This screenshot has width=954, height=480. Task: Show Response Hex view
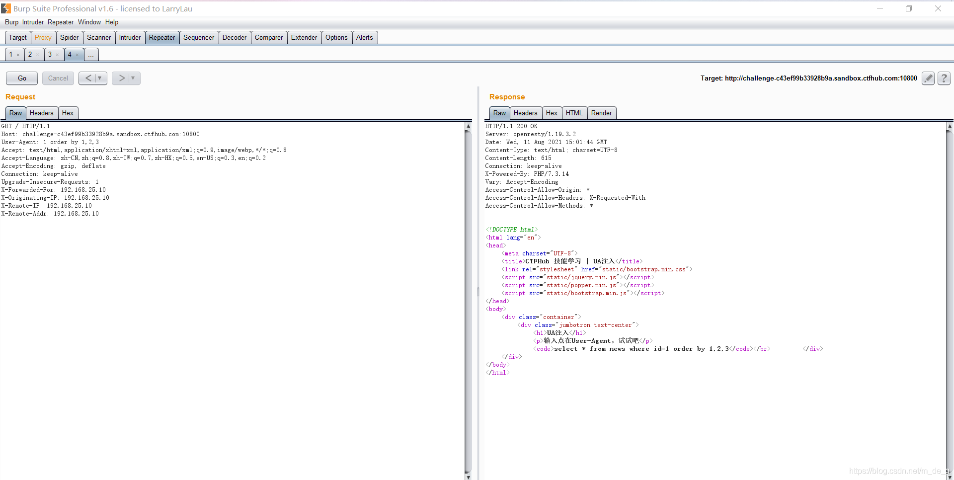552,113
